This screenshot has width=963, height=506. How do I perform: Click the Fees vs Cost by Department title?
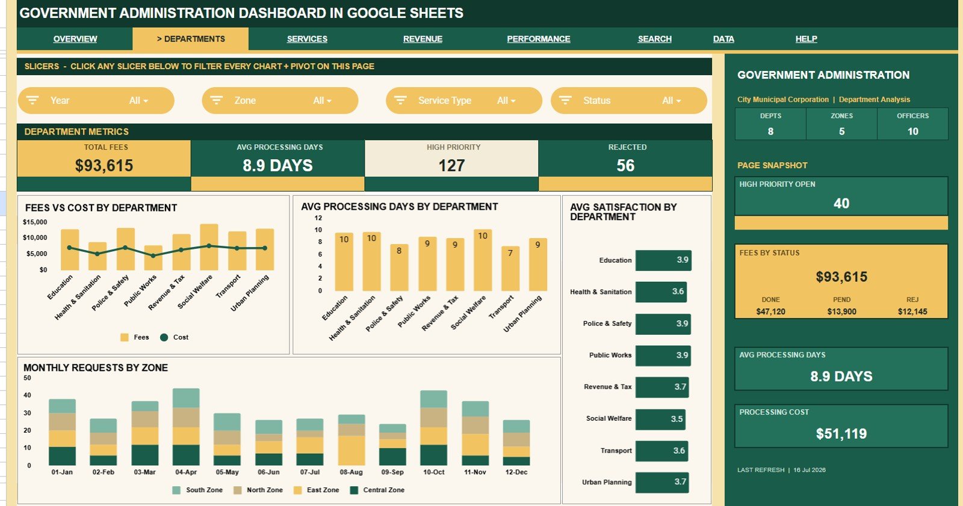[101, 208]
